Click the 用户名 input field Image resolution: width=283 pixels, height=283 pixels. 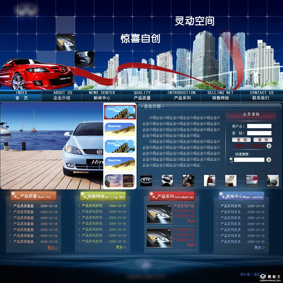259,126
